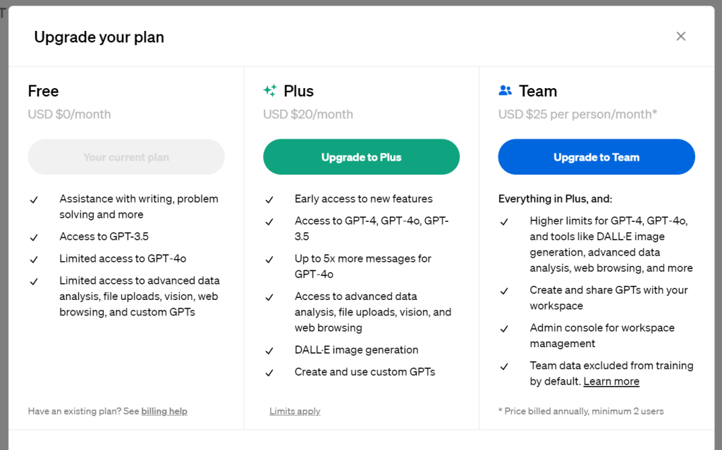Click checkmark beside Limited access to GPT-4o

pyautogui.click(x=34, y=260)
